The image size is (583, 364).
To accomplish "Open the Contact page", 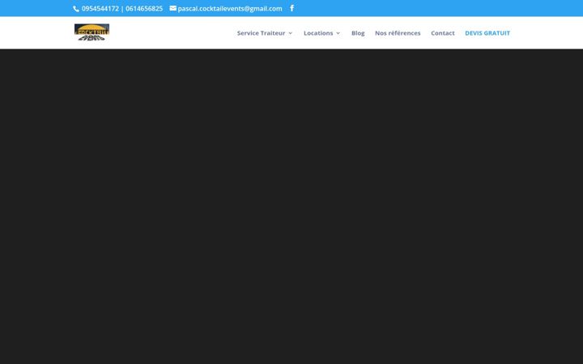I will 442,33.
